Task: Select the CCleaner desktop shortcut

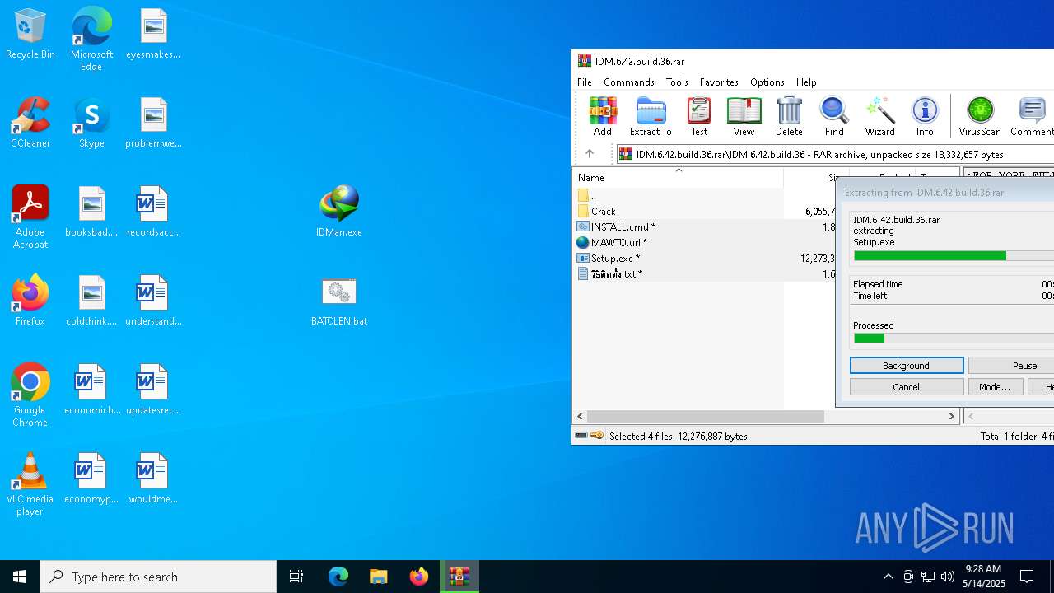Action: [30, 123]
